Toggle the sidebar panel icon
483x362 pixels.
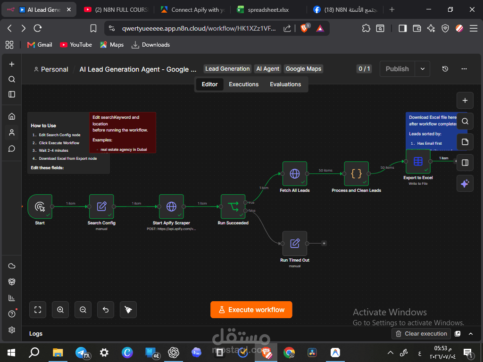[12, 94]
